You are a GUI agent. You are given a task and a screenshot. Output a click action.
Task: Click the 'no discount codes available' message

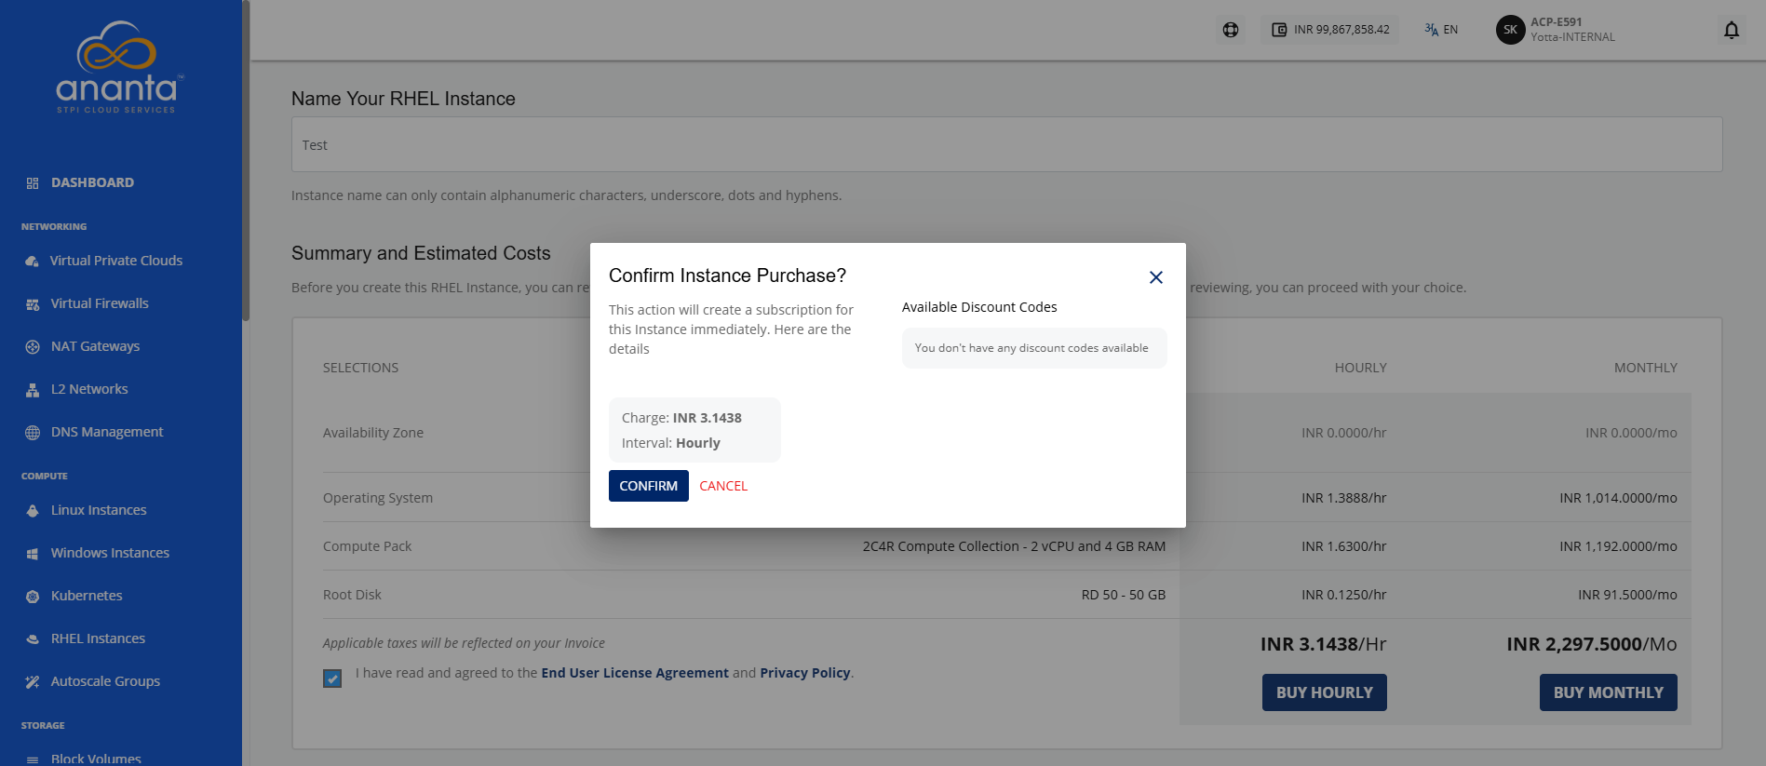1031,348
